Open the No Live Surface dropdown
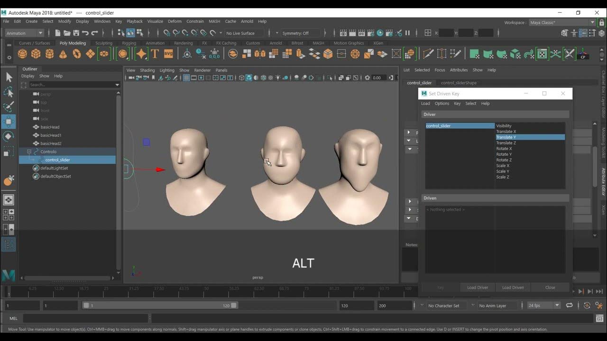The height and width of the screenshot is (341, 607). pos(245,33)
